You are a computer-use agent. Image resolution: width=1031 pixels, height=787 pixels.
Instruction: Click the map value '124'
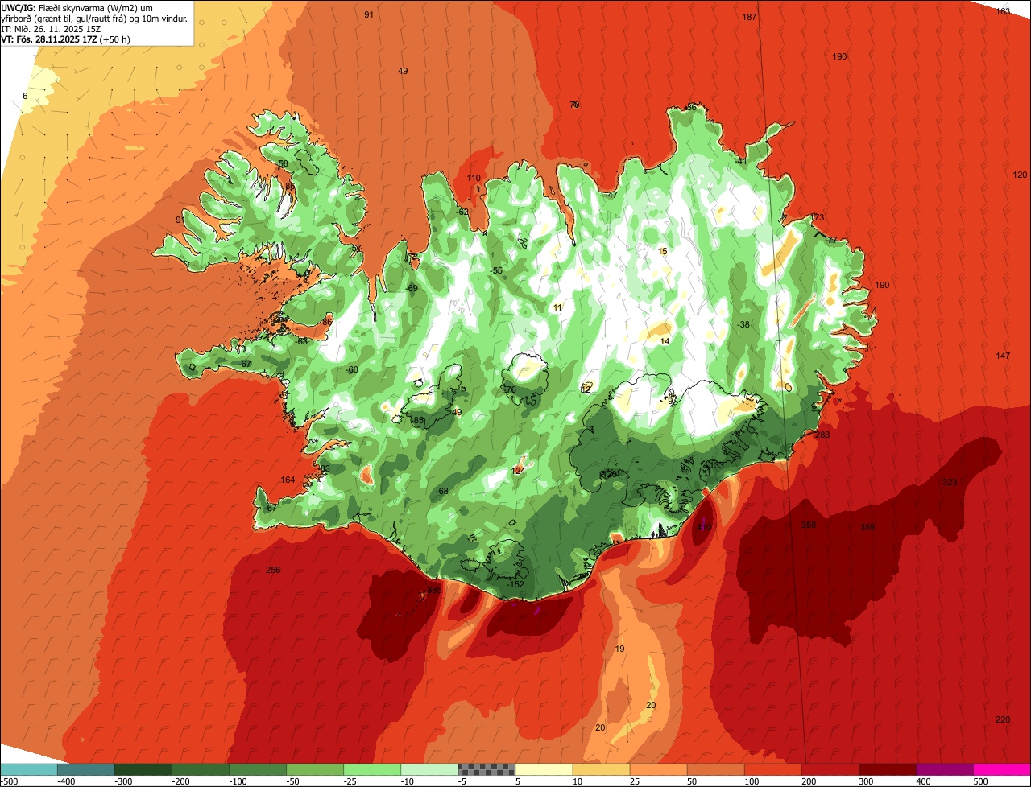pos(519,471)
